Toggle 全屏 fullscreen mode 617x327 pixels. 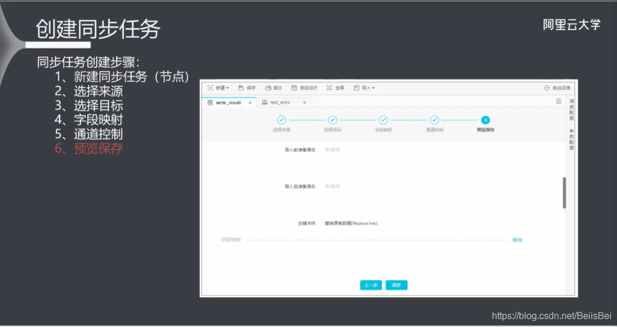click(x=335, y=88)
